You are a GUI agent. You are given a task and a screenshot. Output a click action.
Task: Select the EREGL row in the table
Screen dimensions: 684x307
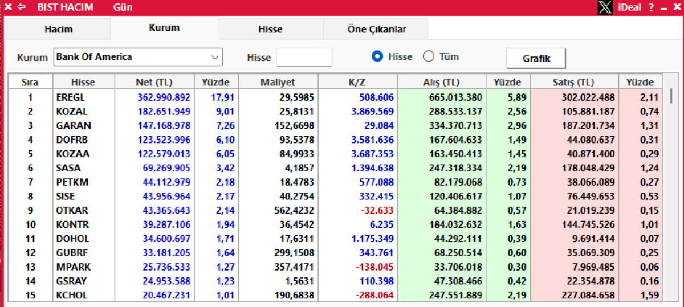click(336, 97)
